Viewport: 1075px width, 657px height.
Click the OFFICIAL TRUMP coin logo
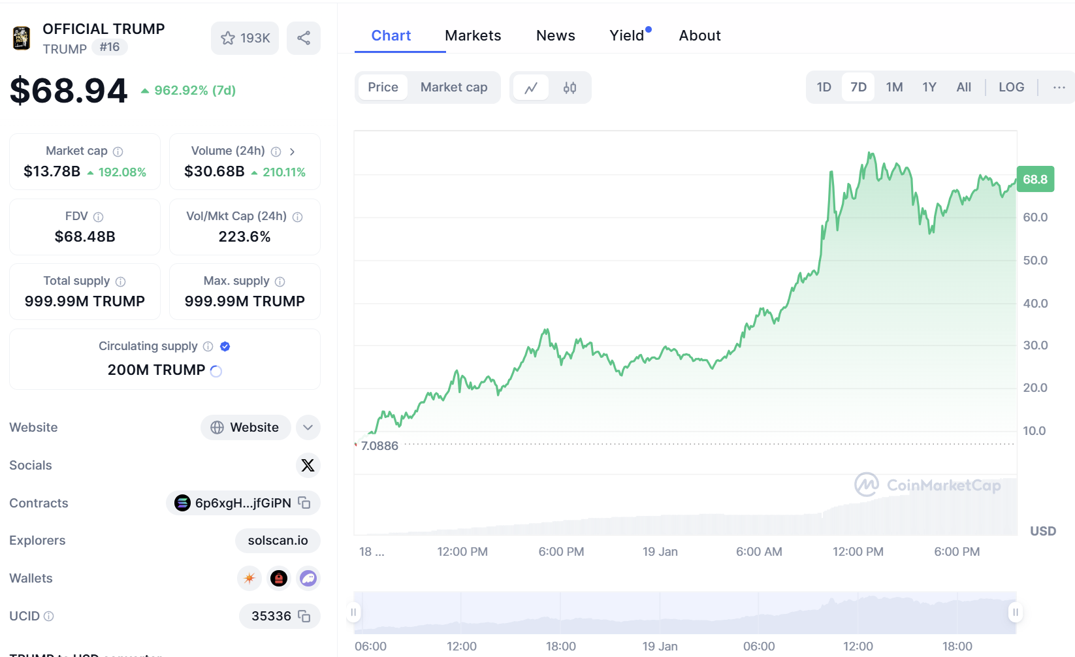[22, 38]
